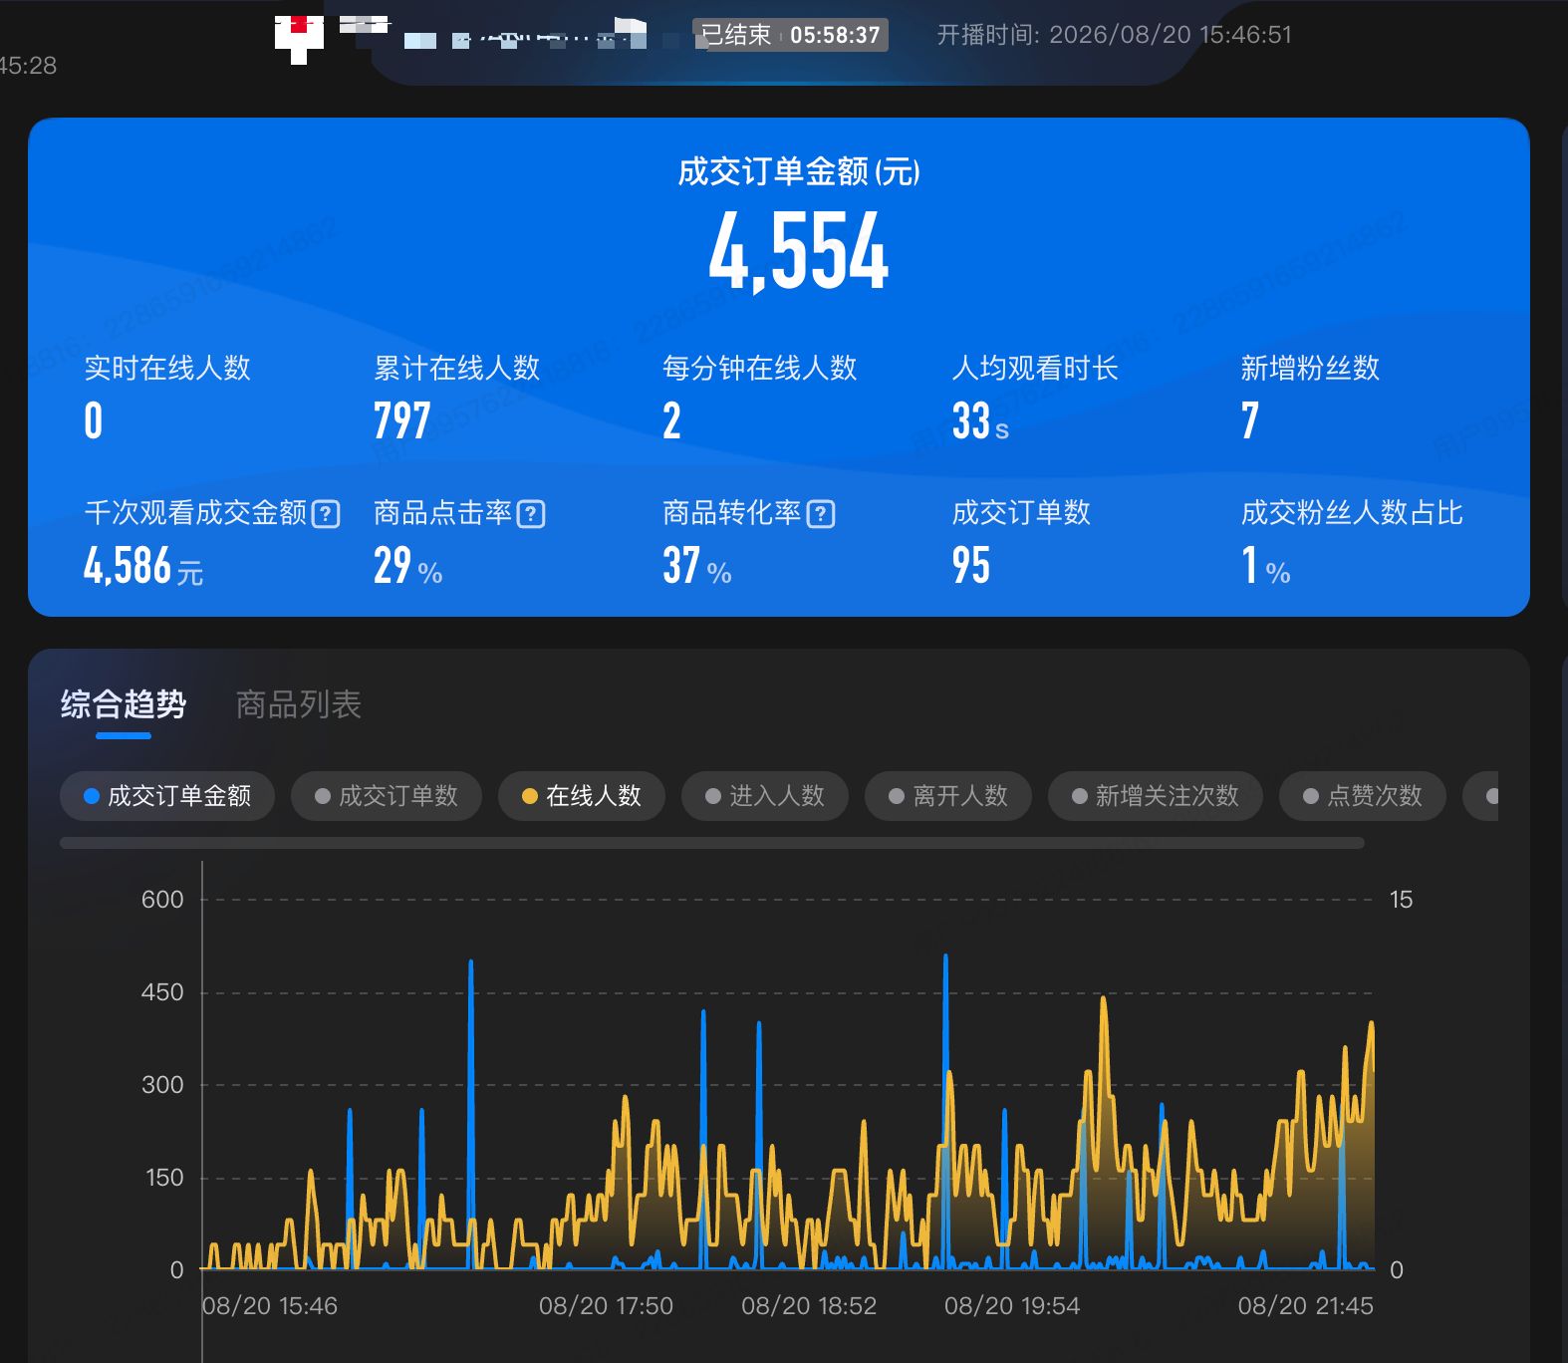Click the 08/20 15:46 x-axis label
The height and width of the screenshot is (1363, 1568).
point(270,1305)
